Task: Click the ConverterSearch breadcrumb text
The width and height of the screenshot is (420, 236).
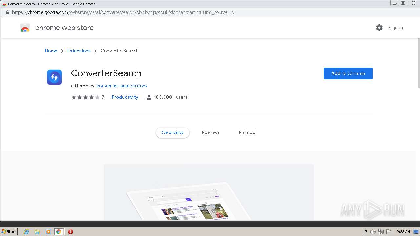Action: 120,51
